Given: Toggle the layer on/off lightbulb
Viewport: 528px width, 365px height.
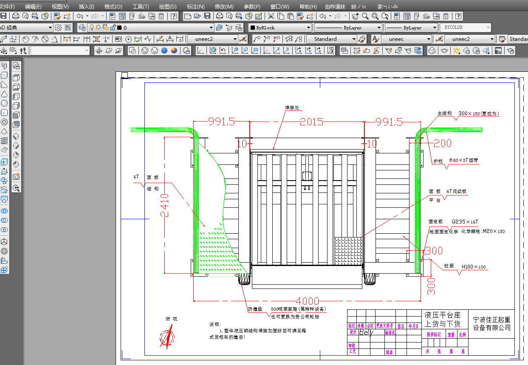Looking at the screenshot, I should click(x=91, y=28).
